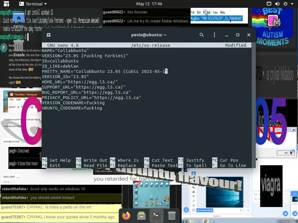Click the SUPPORT_URL line in nano
The image size is (298, 223).
(84, 87)
